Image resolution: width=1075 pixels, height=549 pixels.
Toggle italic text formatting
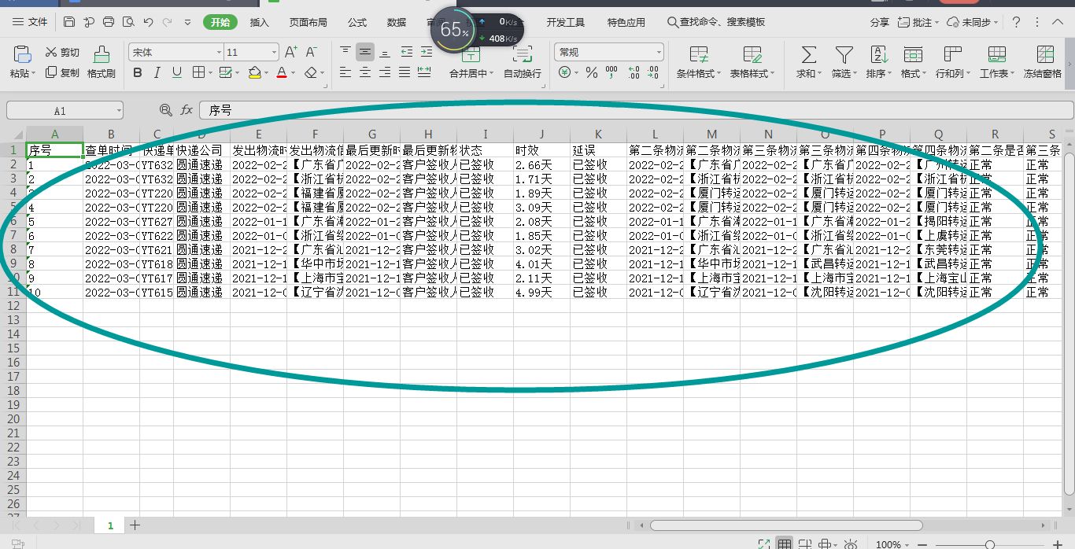[157, 73]
